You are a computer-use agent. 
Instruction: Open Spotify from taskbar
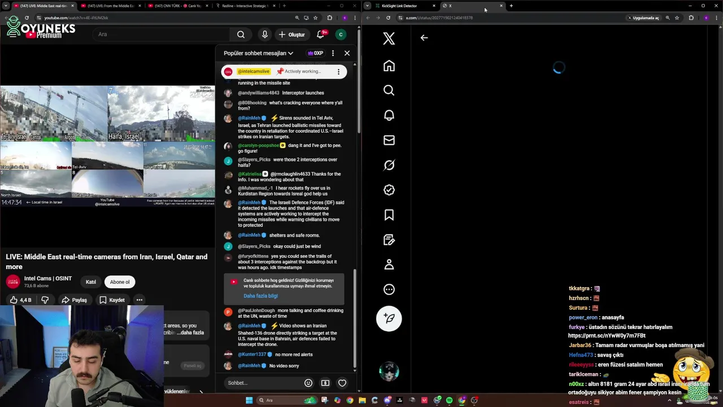pyautogui.click(x=449, y=400)
